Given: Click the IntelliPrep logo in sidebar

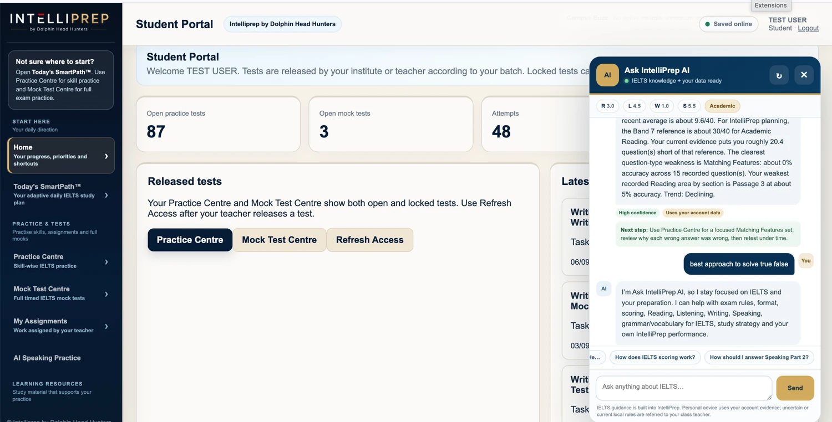Looking at the screenshot, I should coord(59,22).
